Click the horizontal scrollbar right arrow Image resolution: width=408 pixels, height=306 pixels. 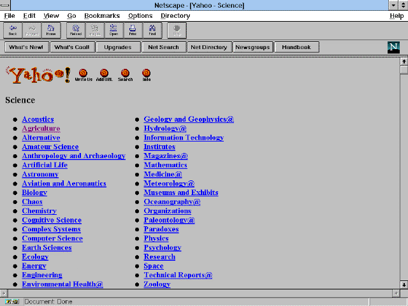click(396, 293)
